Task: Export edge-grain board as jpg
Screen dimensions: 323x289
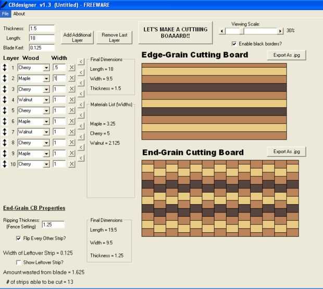Action: point(287,55)
